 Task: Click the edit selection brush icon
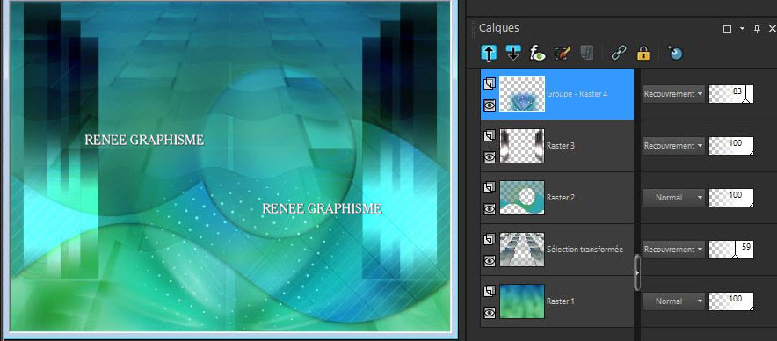(x=562, y=53)
